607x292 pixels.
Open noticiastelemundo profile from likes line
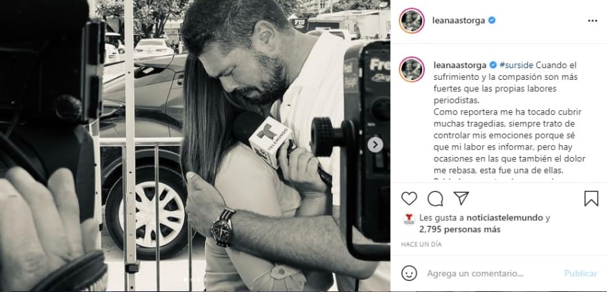[505, 218]
